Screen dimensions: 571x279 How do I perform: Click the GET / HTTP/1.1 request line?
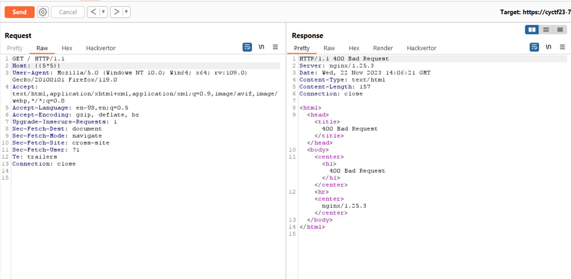38,59
